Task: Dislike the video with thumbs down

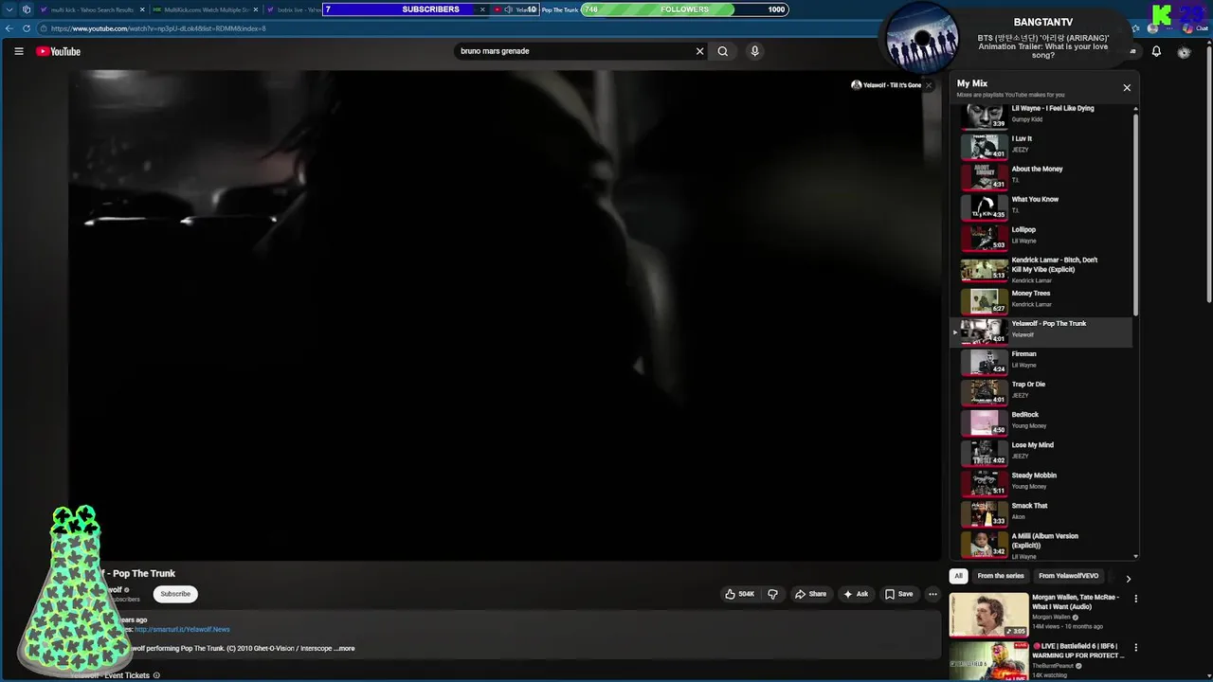Action: (773, 594)
